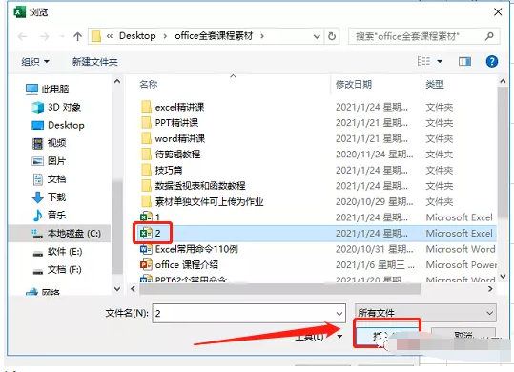Select the excel精讲课 folder

coord(174,107)
